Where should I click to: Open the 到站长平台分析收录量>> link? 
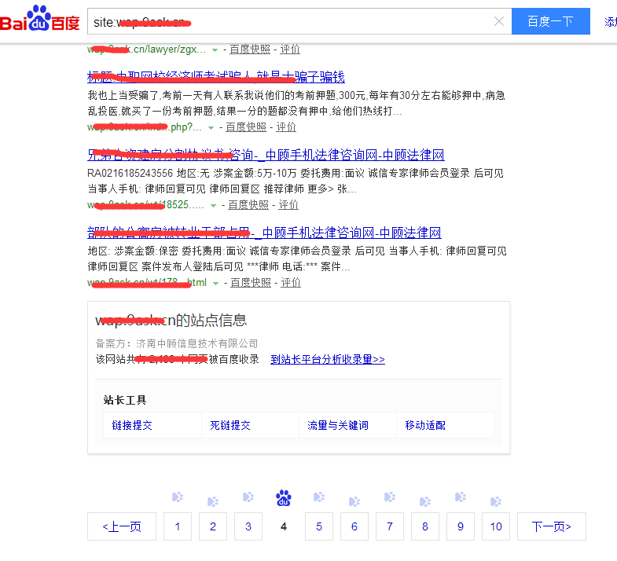pyautogui.click(x=328, y=359)
